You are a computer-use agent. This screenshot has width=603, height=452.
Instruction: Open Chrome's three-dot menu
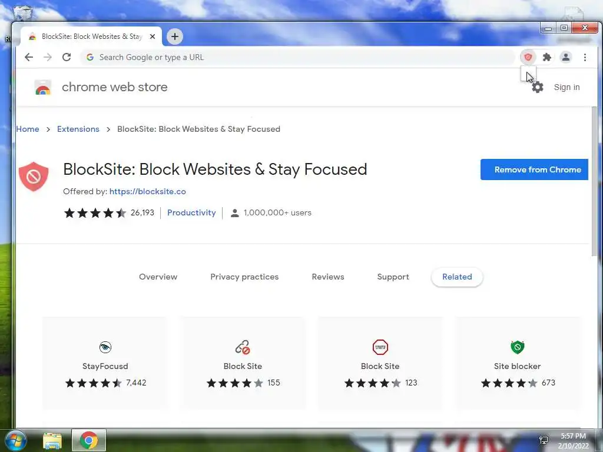tap(585, 57)
